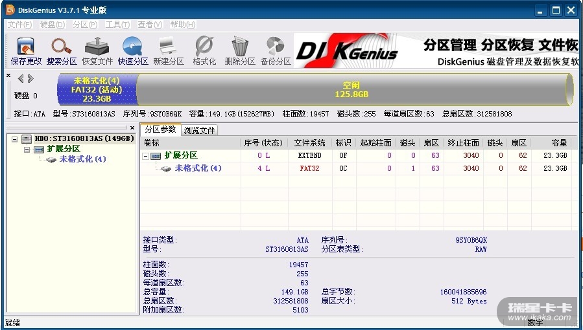Viewport: 583px width, 330px height.
Task: Click the red FAT32 file system cell
Action: [310, 169]
